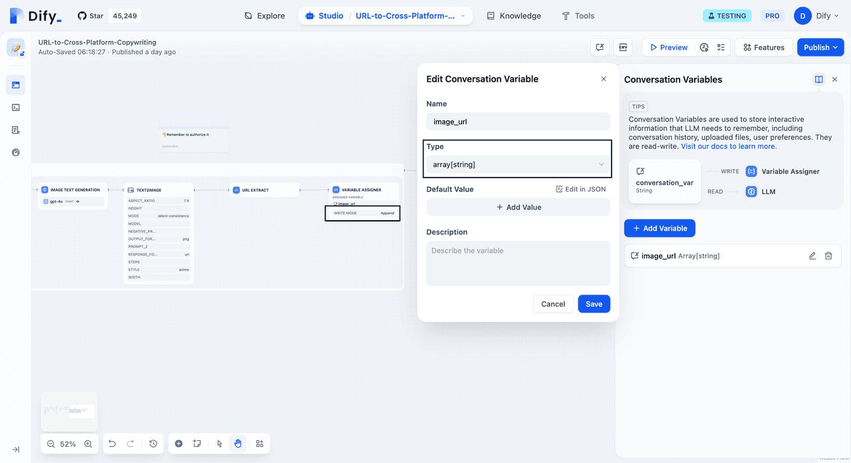Expand the Type array[string] dropdown
This screenshot has height=463, width=851.
tap(517, 164)
